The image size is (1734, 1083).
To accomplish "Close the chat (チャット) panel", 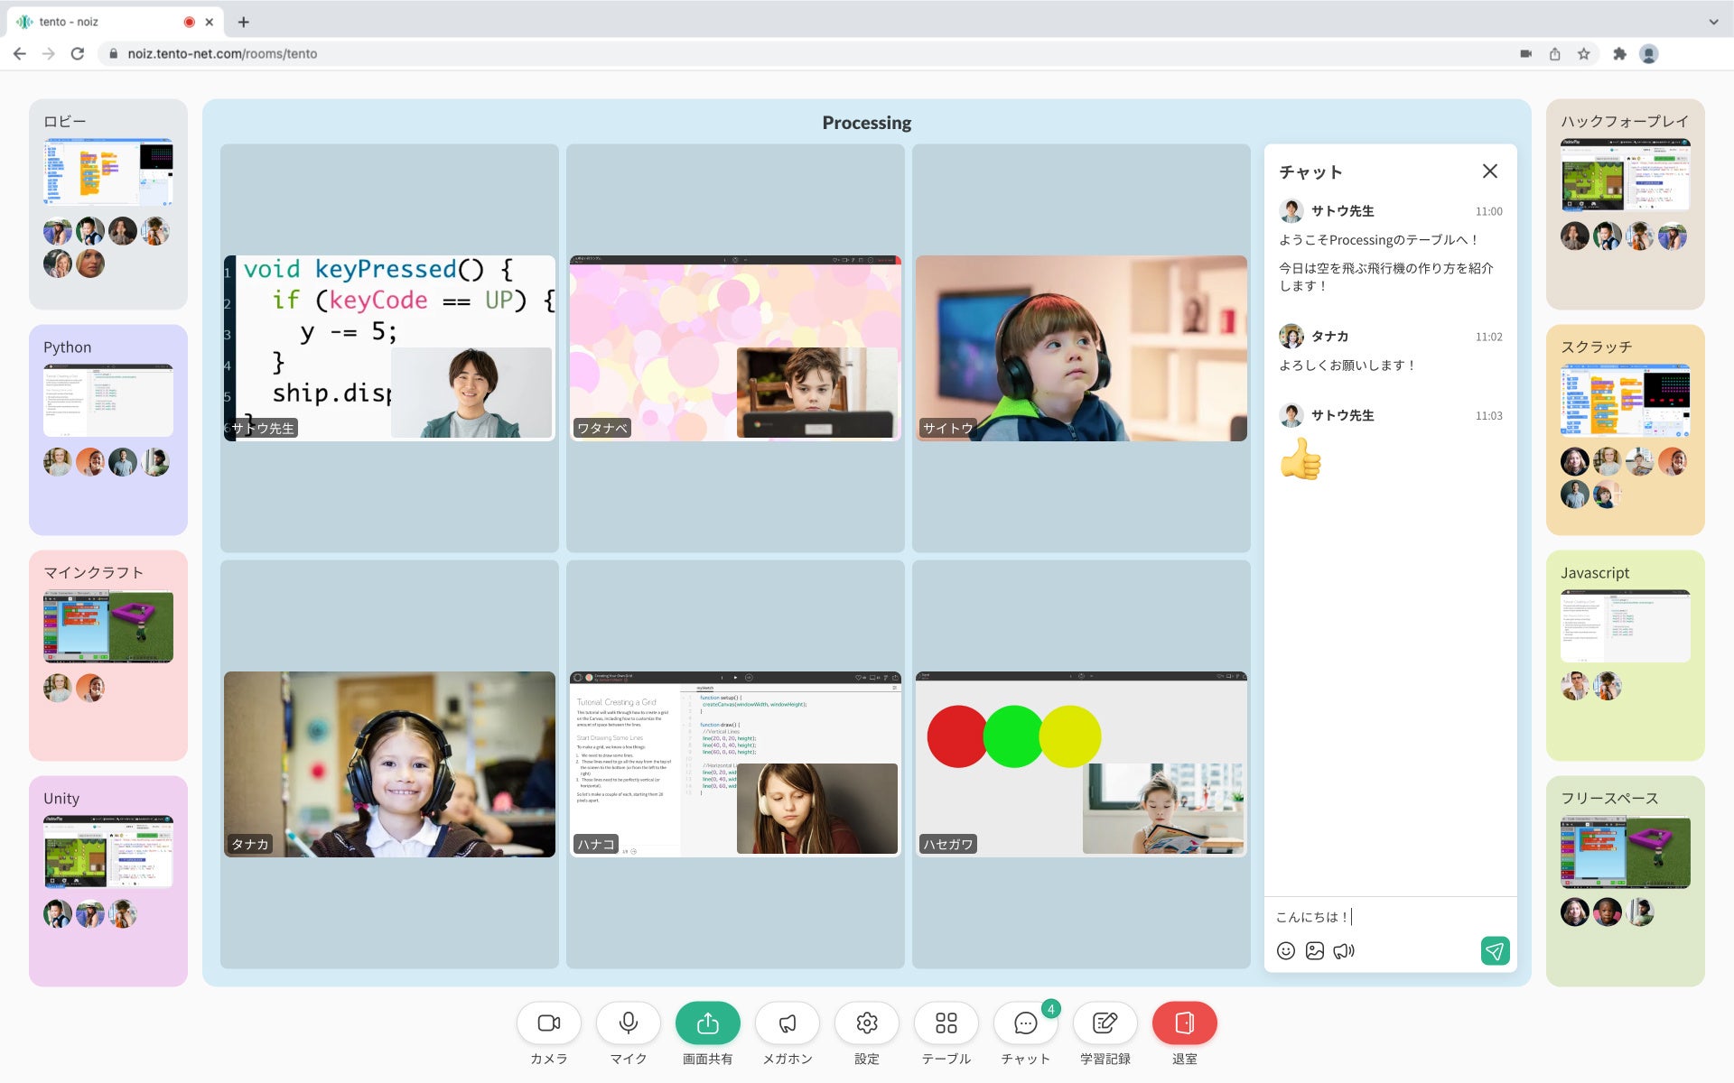I will tap(1490, 171).
